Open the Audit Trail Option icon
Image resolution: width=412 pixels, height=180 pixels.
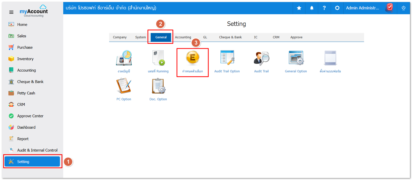click(227, 58)
